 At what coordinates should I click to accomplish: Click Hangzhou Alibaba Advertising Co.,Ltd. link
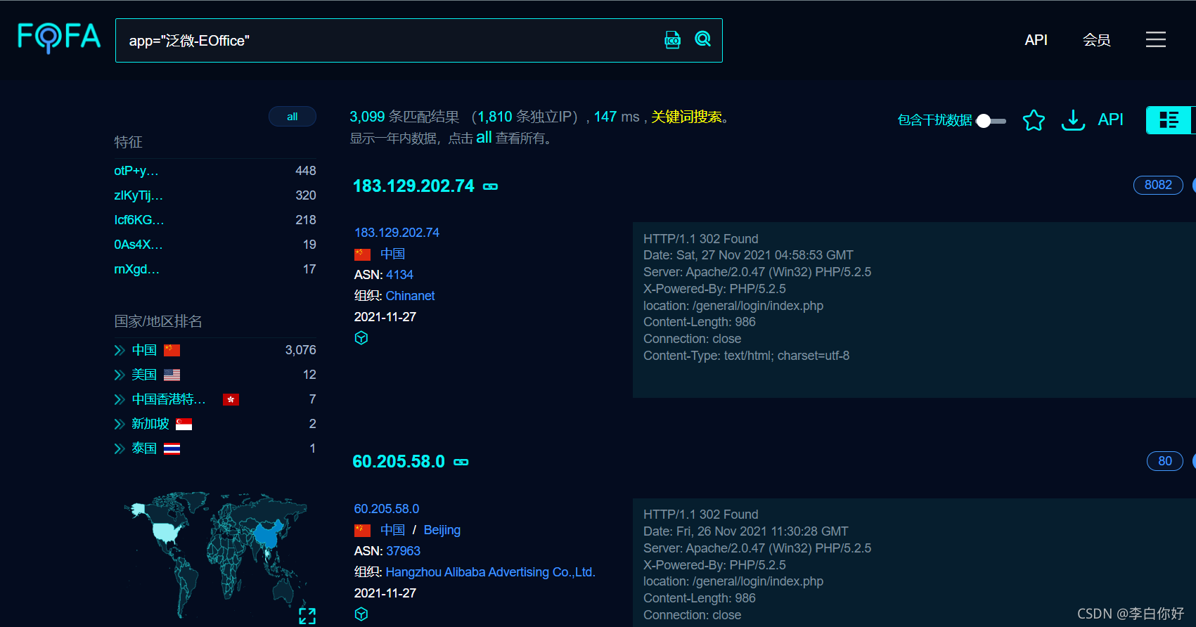(490, 572)
